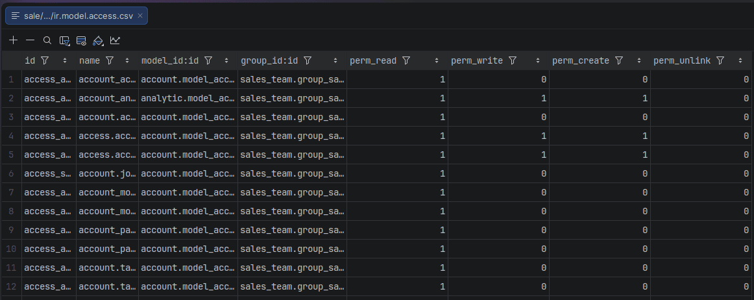Image resolution: width=754 pixels, height=300 pixels.
Task: Click the model_id:id cell in row 12
Action: [188, 286]
